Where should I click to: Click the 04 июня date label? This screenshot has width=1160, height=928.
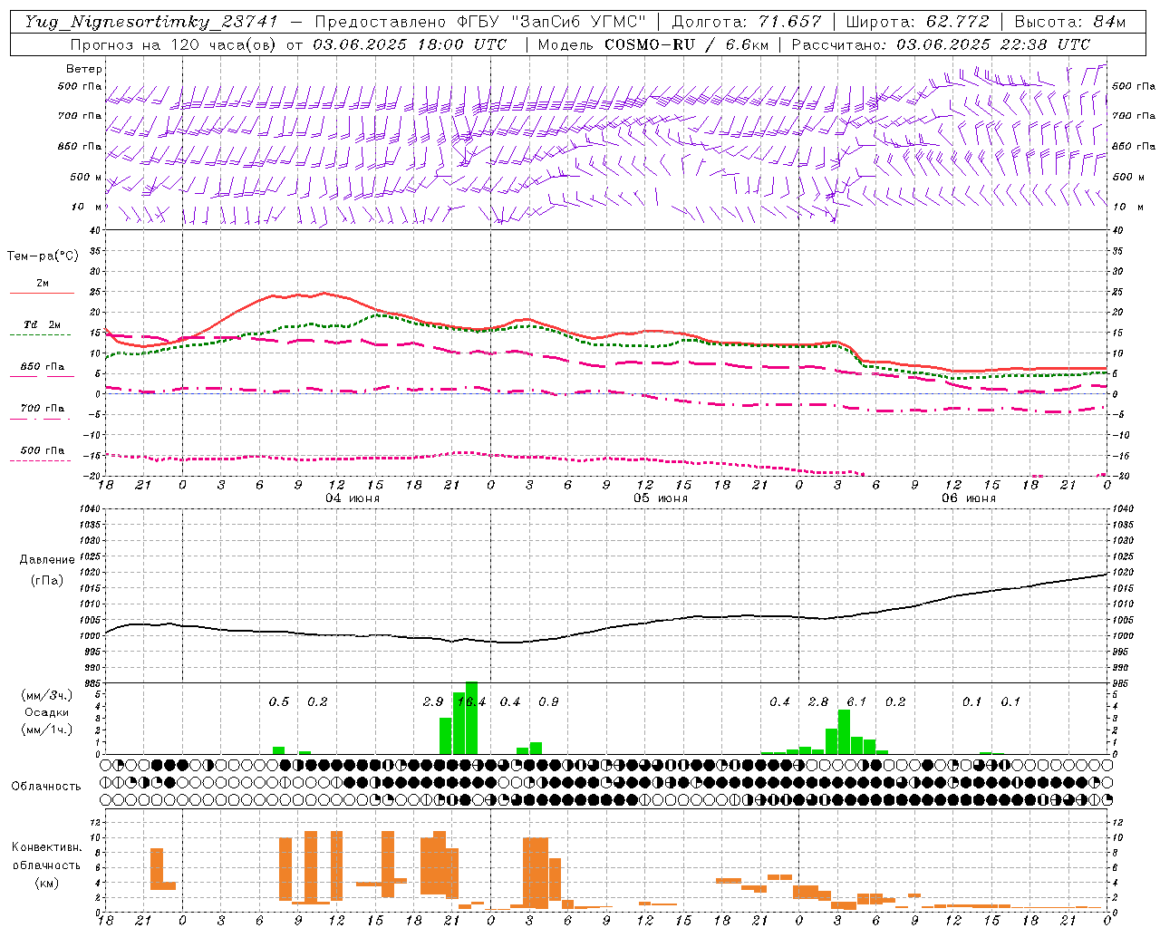click(353, 498)
